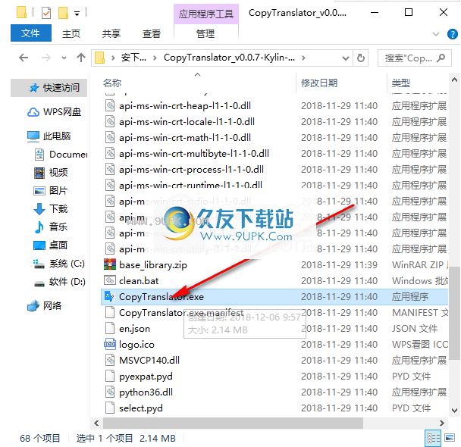This screenshot has height=447, width=461.
Task: Click the search box for CopyTranslator folder
Action: point(414,58)
